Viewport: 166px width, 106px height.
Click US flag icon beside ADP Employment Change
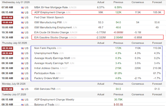22,13
